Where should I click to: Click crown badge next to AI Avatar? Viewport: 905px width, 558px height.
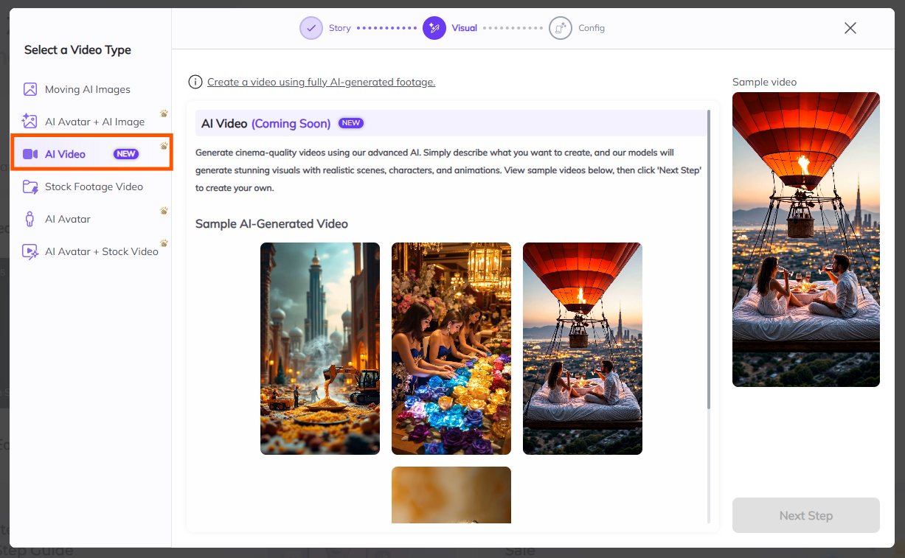tap(164, 211)
